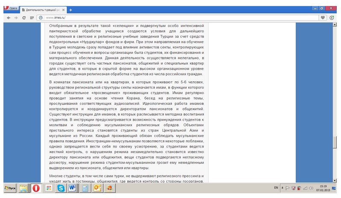
Task: Open Action Center flag icon
Action: pos(287,188)
